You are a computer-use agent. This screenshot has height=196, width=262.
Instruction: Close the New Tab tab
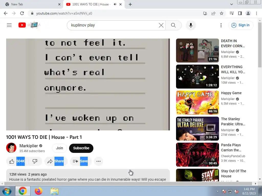click(x=59, y=4)
